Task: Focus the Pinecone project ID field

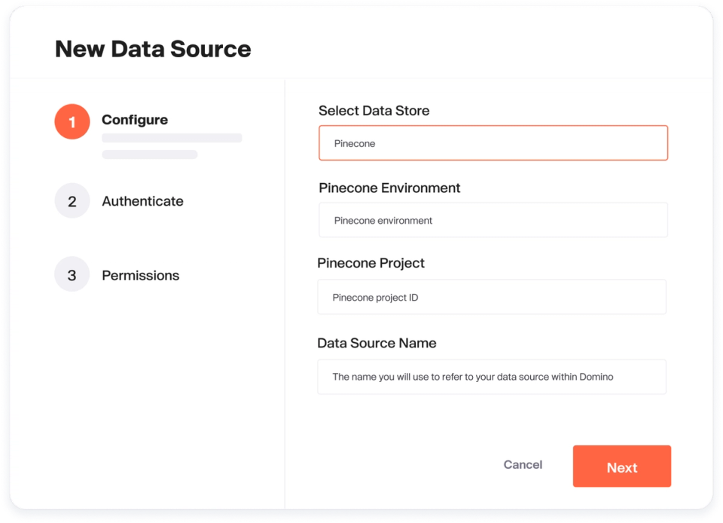Action: coord(492,296)
